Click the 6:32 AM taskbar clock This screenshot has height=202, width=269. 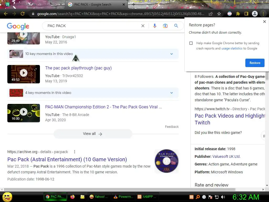[x=246, y=197]
